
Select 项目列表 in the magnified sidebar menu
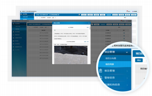coord(110,64)
